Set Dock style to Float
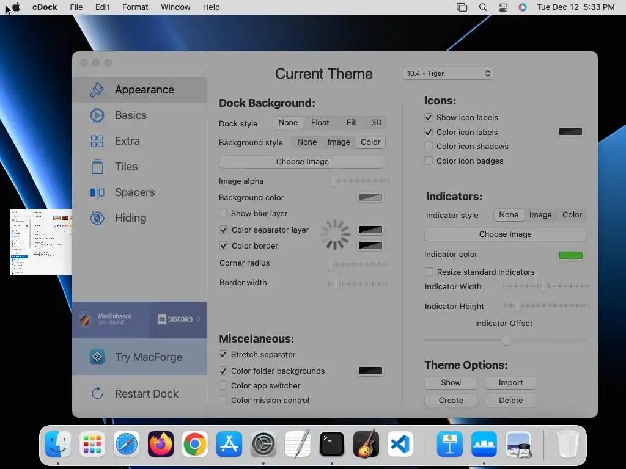 [x=320, y=123]
